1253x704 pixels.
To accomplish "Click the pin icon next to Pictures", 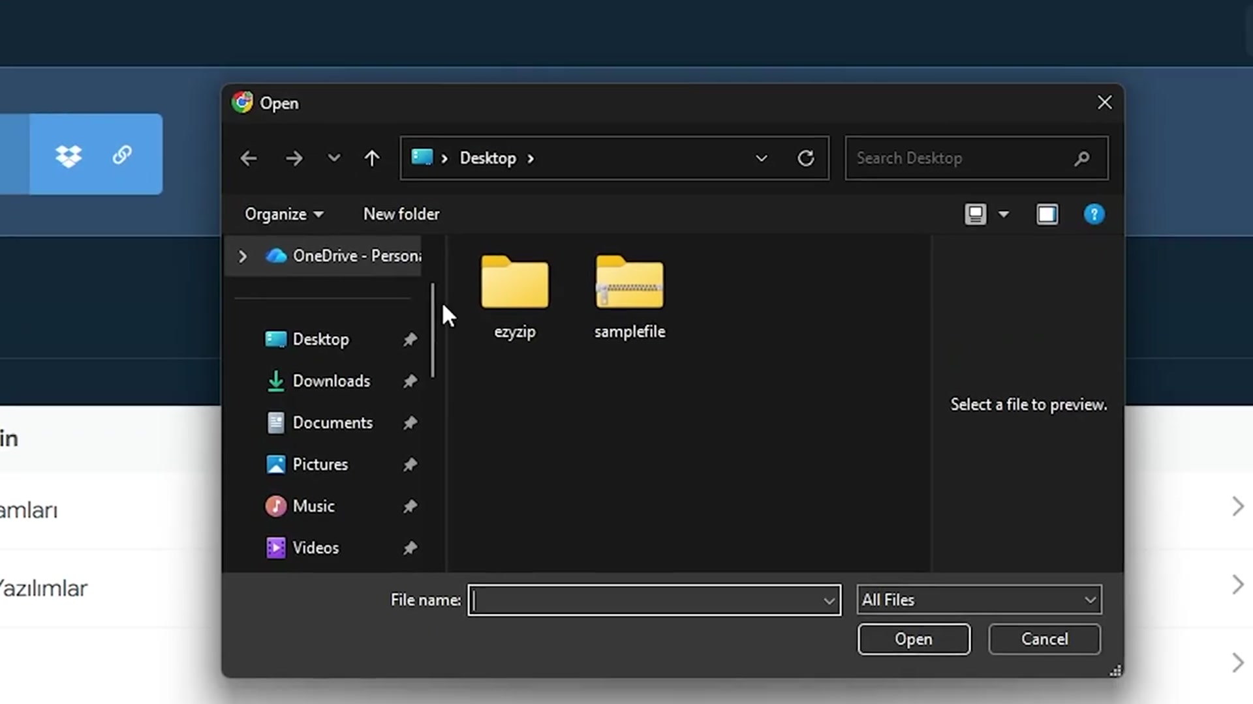I will click(x=410, y=465).
